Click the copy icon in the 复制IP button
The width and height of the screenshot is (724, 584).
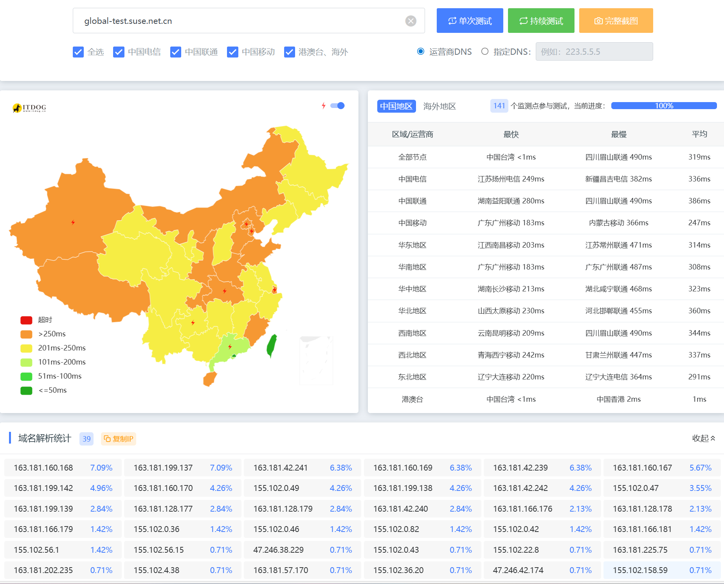point(107,438)
